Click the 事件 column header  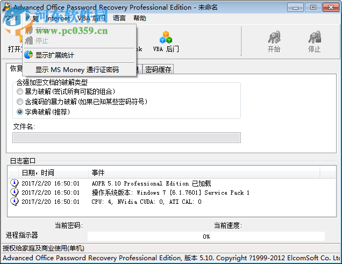click(x=204, y=173)
